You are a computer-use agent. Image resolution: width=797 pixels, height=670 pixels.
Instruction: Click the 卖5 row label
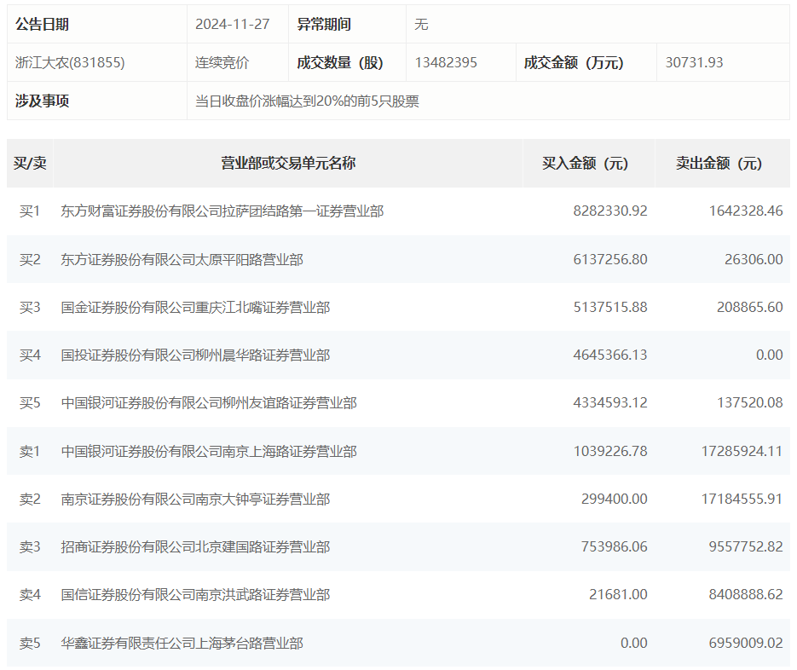[x=30, y=644]
